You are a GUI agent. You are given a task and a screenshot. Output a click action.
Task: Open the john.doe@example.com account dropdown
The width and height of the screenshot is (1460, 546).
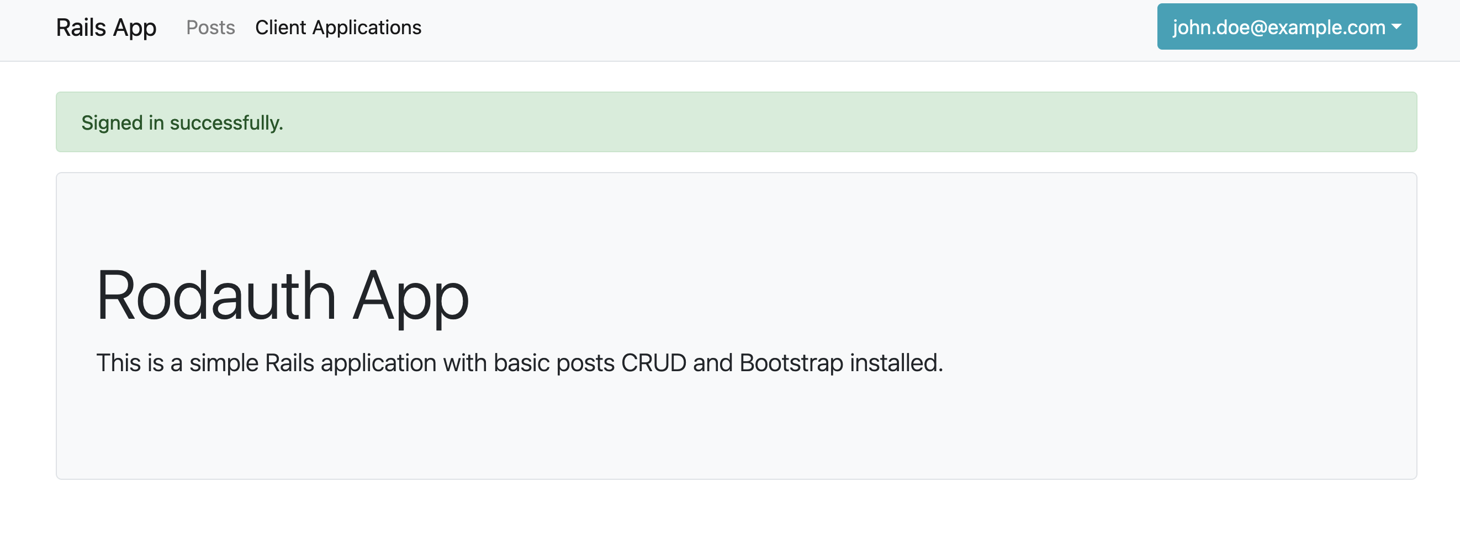pyautogui.click(x=1286, y=27)
